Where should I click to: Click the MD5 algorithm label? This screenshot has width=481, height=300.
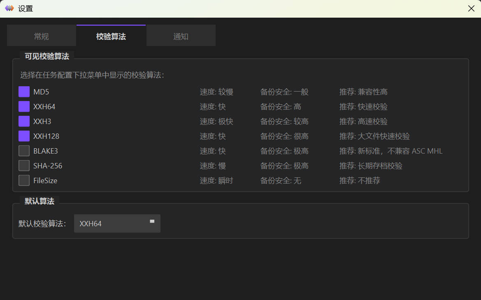[41, 92]
